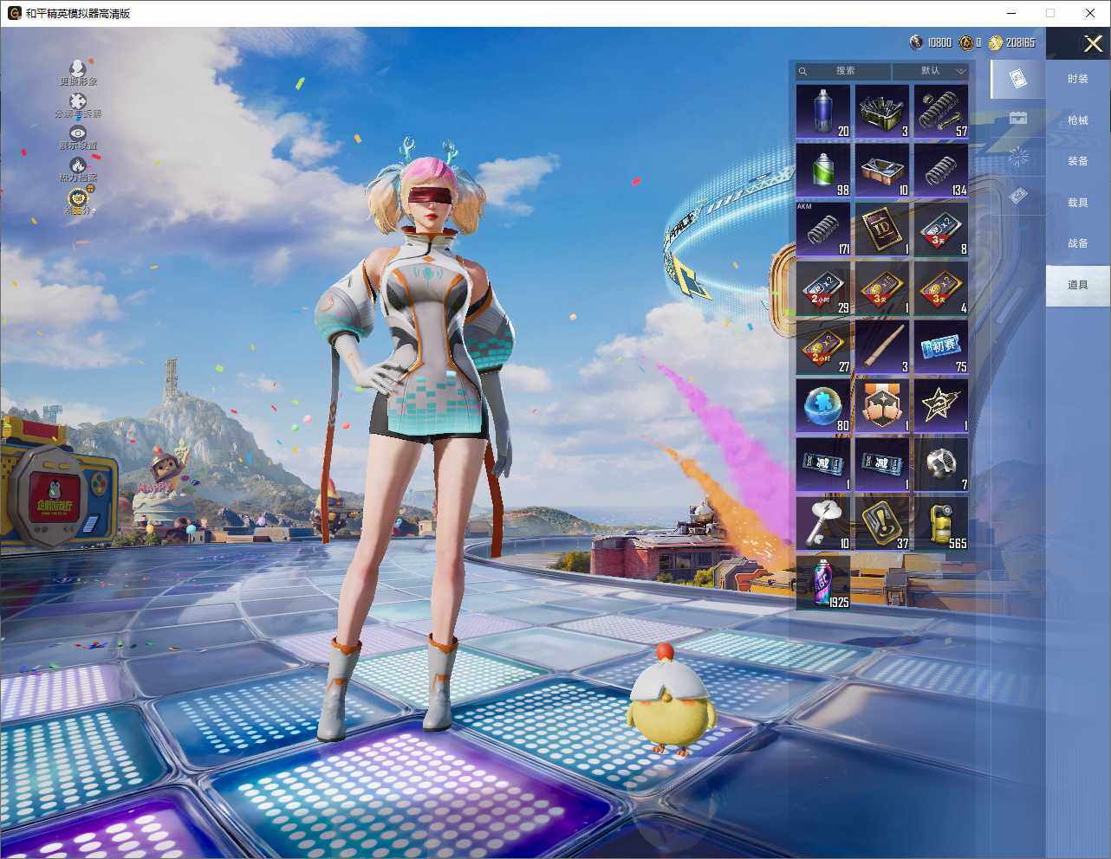Select the gold x2 3天 card with count 4
The width and height of the screenshot is (1111, 859).
coord(941,287)
